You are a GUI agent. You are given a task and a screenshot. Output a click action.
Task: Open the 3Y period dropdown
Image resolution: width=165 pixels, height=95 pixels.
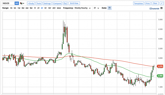tap(96, 8)
